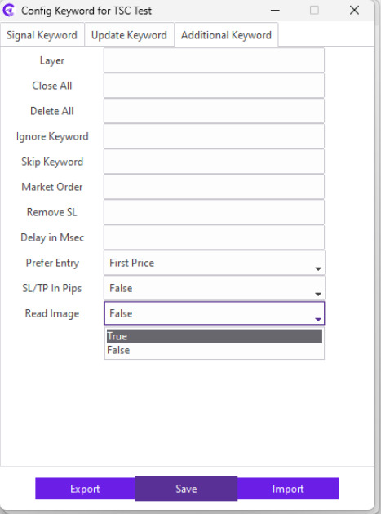Switch to the Signal Keyword tab
This screenshot has height=514, width=381.
42,35
